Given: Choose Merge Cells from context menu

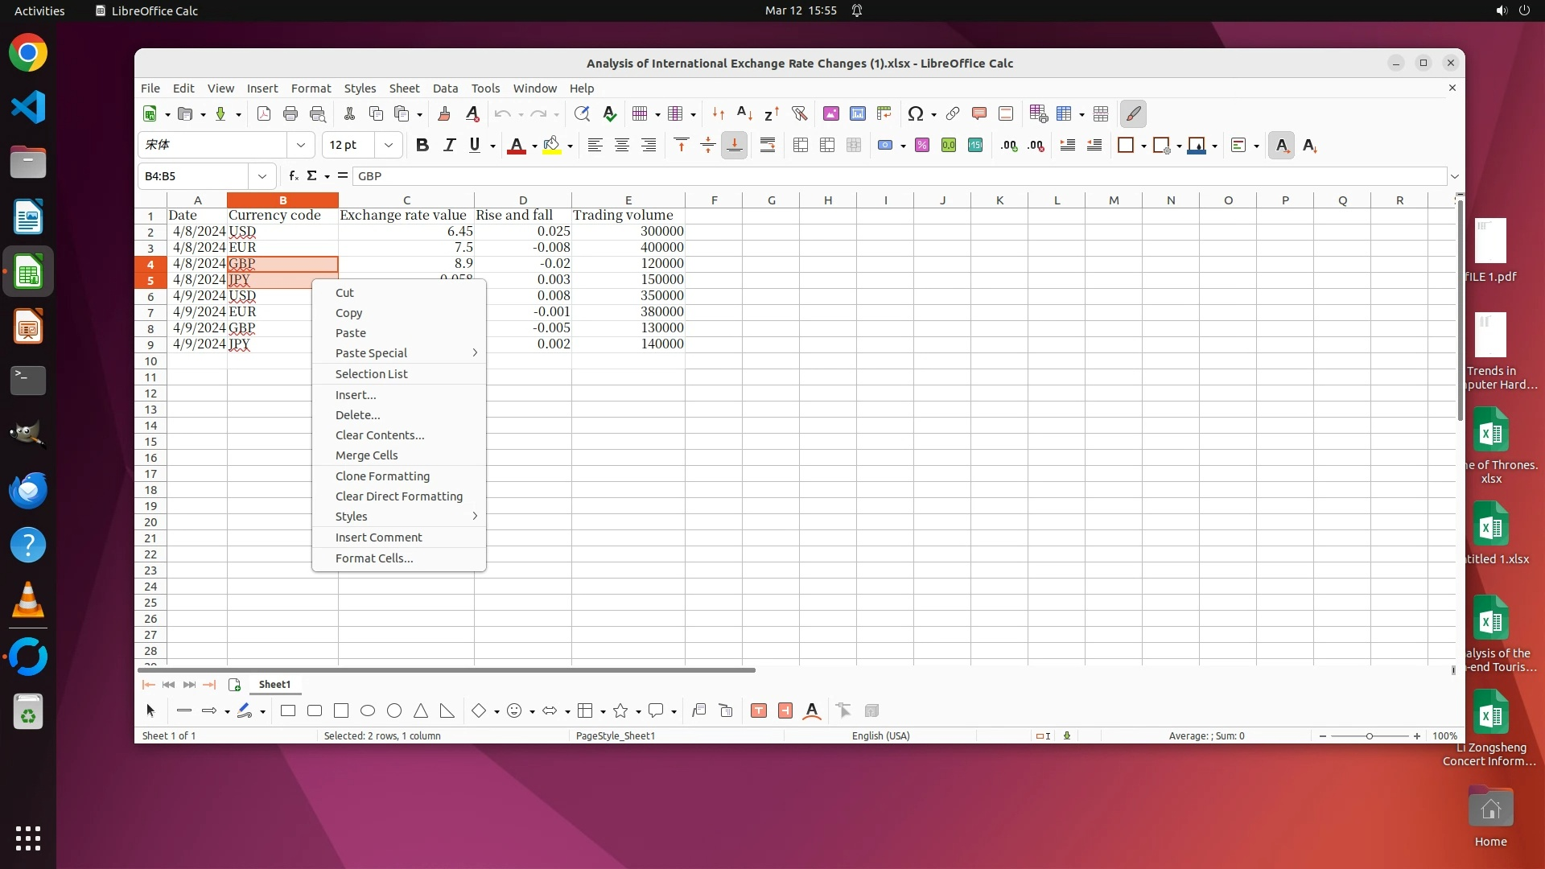Looking at the screenshot, I should click(366, 455).
